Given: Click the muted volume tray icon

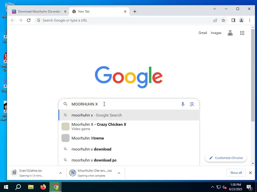Looking at the screenshot, I should coord(224,187).
